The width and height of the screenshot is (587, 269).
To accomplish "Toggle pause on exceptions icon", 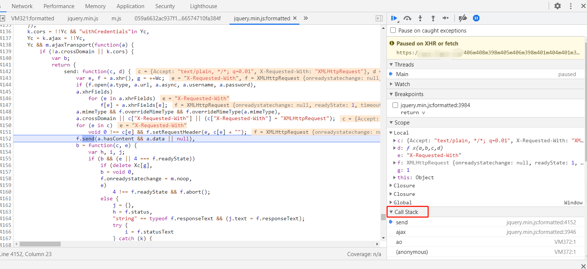I will [476, 18].
